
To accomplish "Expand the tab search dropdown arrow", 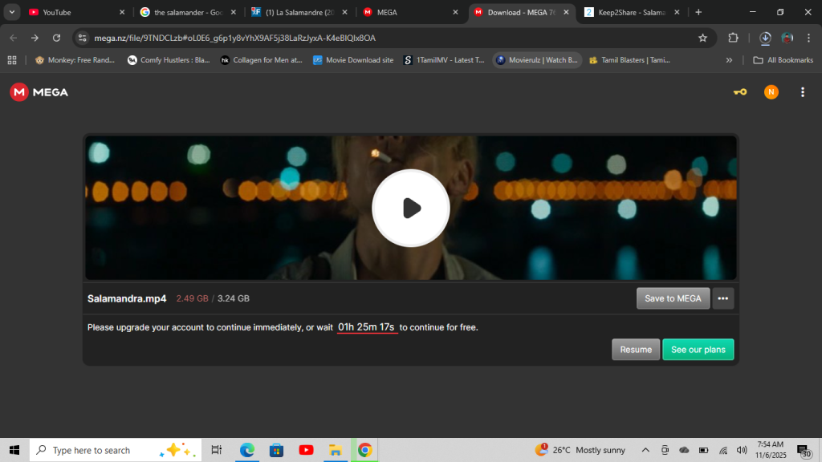I will [12, 12].
